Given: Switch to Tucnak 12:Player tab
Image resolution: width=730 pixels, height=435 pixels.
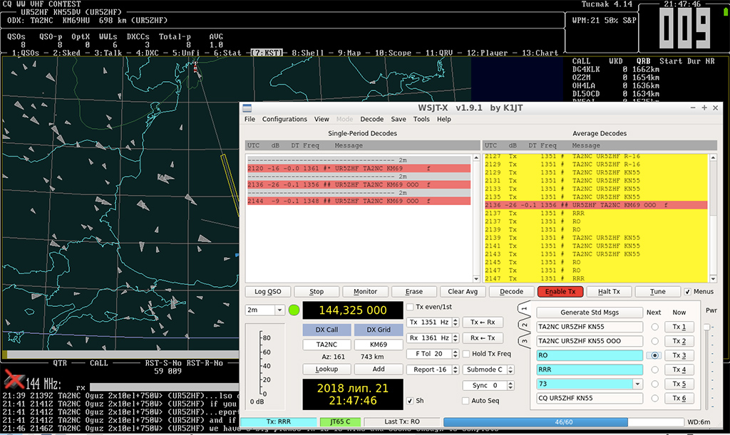Looking at the screenshot, I should tap(487, 53).
